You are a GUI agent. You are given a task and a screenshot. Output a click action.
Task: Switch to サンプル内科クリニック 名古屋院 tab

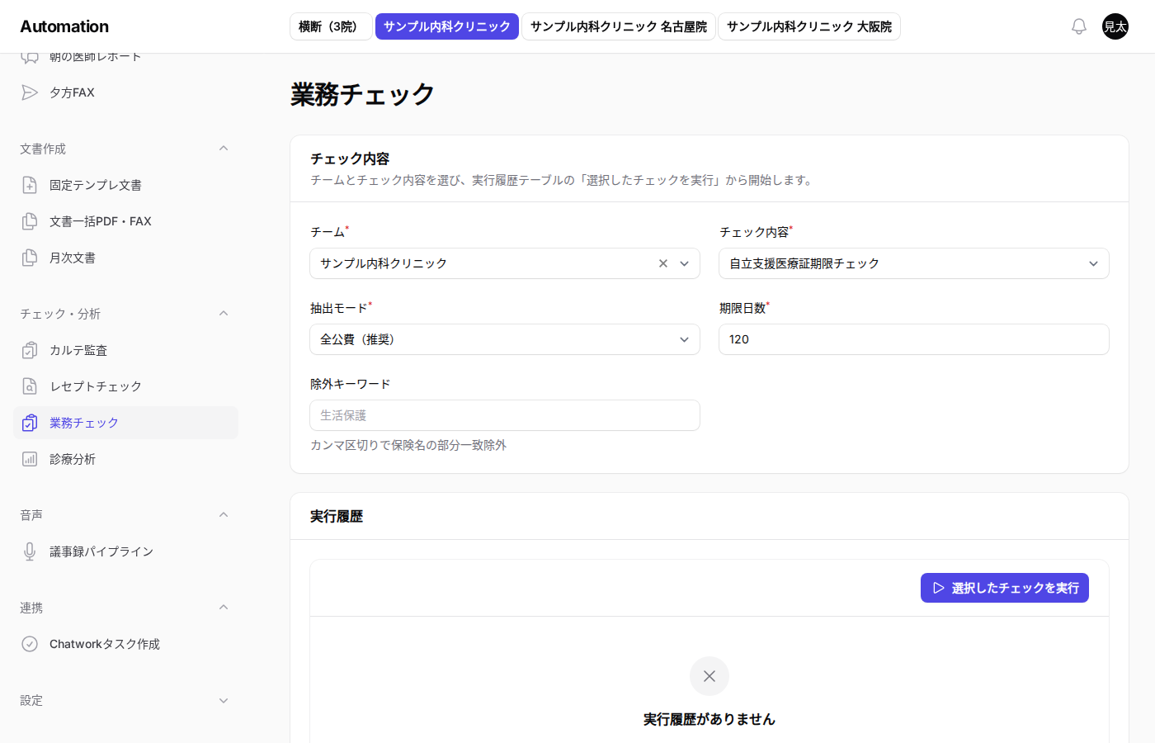tap(619, 26)
